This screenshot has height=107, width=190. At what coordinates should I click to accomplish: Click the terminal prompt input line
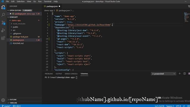click(x=61, y=77)
